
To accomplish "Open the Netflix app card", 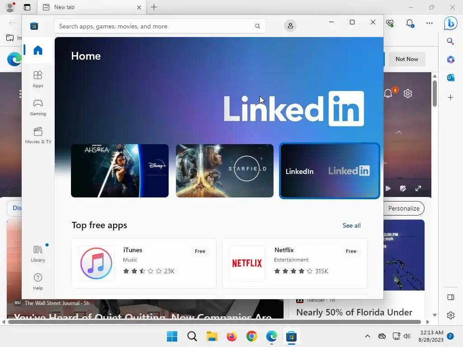I will tap(295, 263).
